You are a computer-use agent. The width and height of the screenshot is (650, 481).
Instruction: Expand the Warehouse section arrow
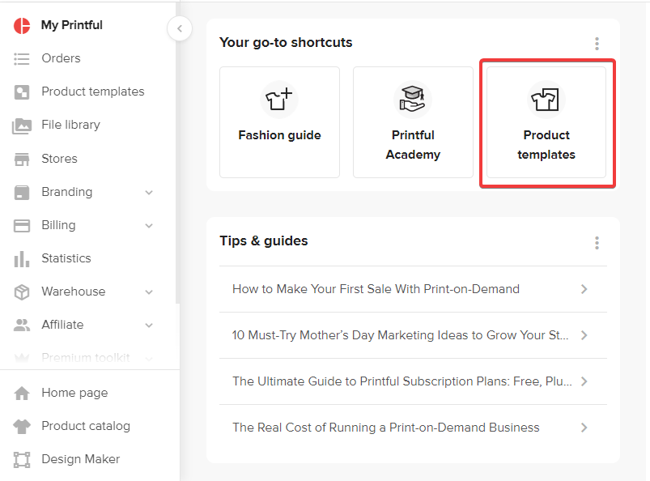coord(149,292)
